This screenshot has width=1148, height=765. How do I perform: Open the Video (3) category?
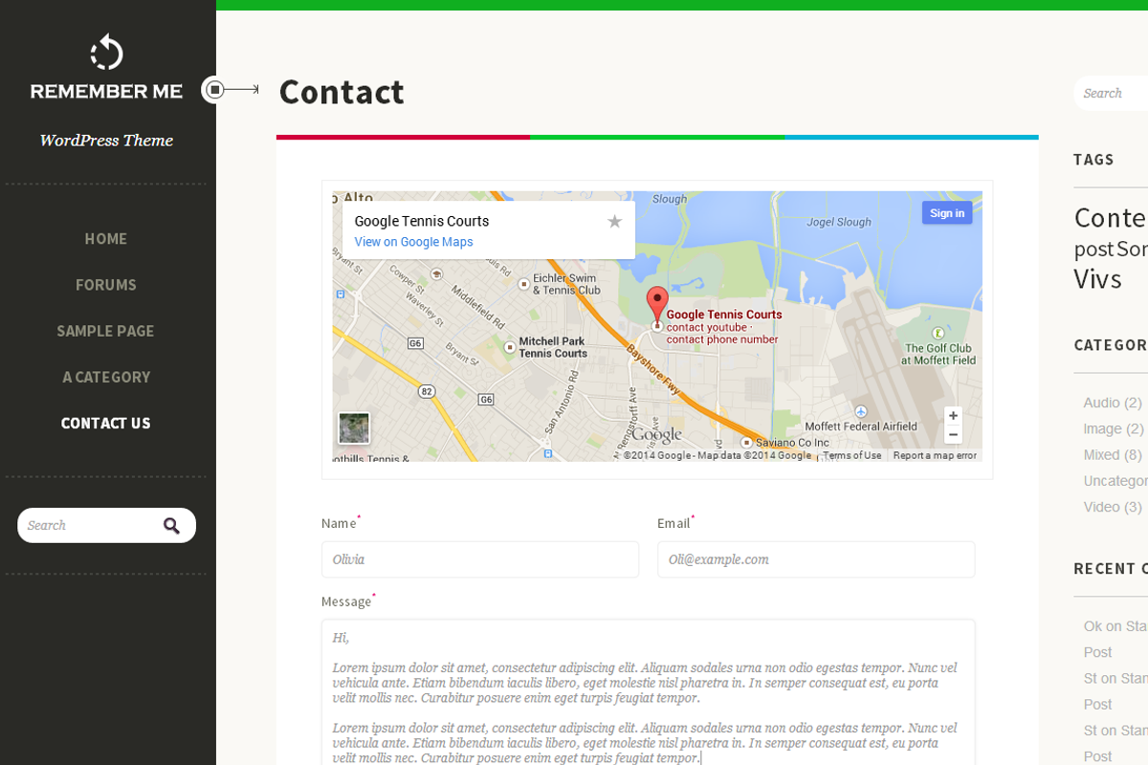pos(1113,507)
